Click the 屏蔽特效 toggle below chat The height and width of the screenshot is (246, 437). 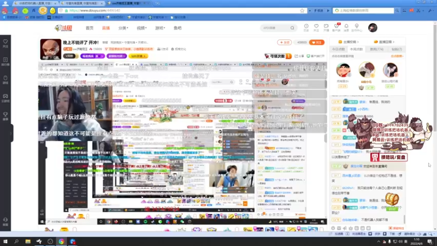click(396, 228)
